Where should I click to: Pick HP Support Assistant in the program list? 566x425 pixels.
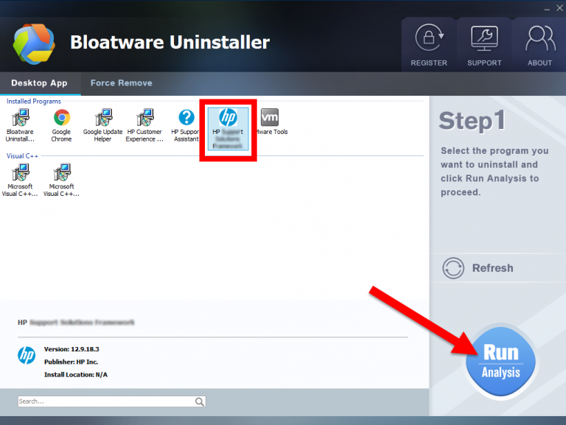click(x=186, y=124)
